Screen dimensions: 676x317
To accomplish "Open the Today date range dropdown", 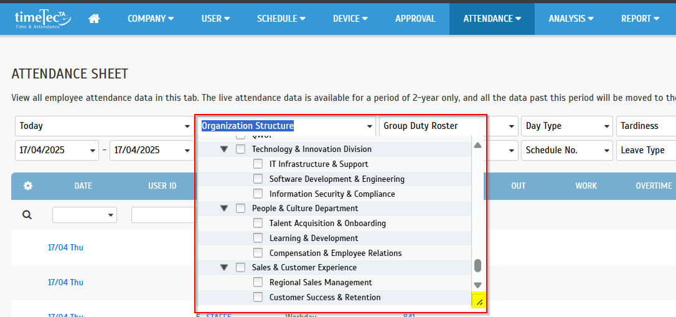I will tap(104, 126).
